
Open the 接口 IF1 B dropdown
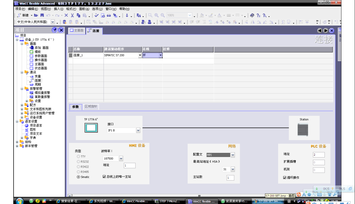[x=138, y=130]
